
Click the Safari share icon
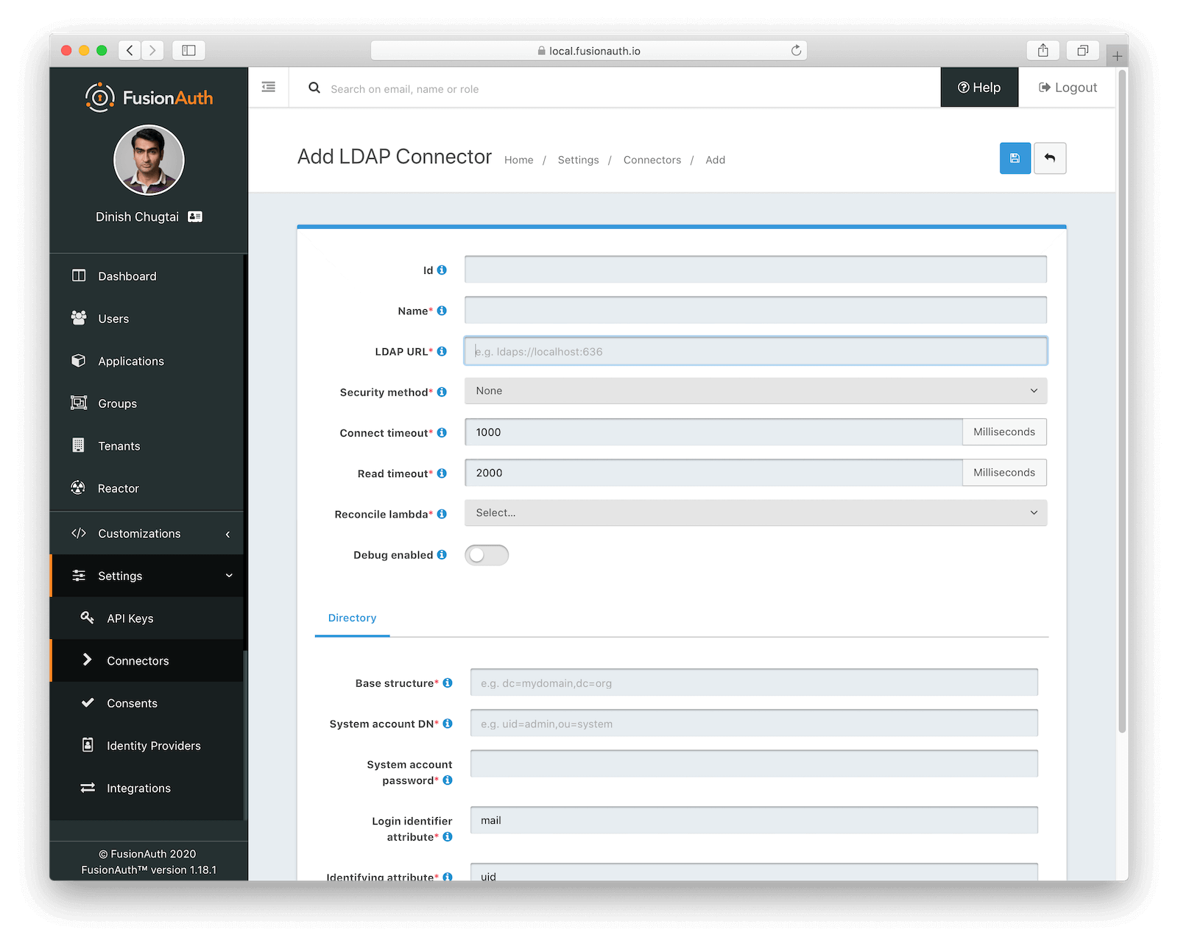pos(1043,50)
